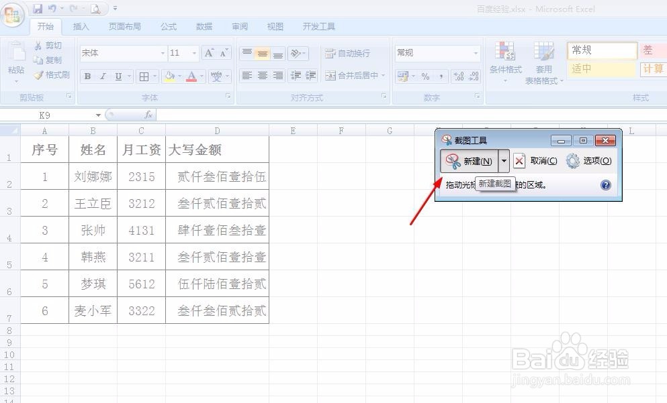Expand Font dialog launcher
Image resolution: width=667 pixels, height=403 pixels.
point(228,97)
